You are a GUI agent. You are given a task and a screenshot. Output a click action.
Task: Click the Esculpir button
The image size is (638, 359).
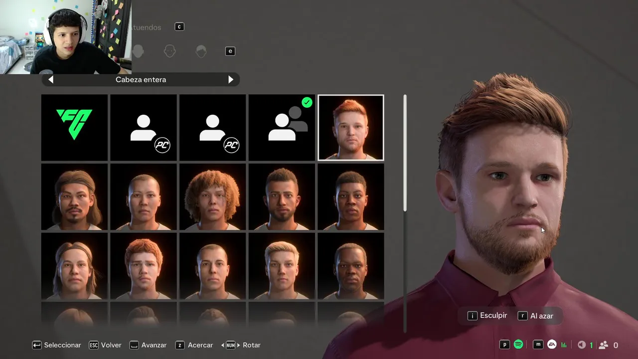click(487, 316)
